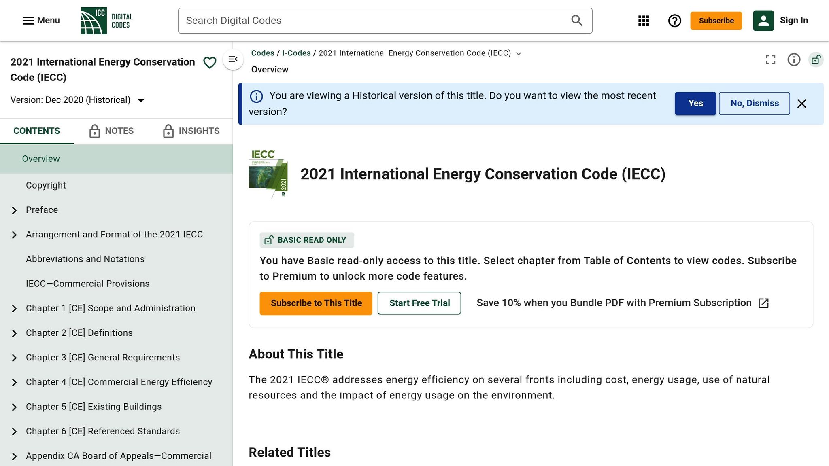Click Subscribe to This Title button
This screenshot has height=466, width=829.
pos(316,303)
